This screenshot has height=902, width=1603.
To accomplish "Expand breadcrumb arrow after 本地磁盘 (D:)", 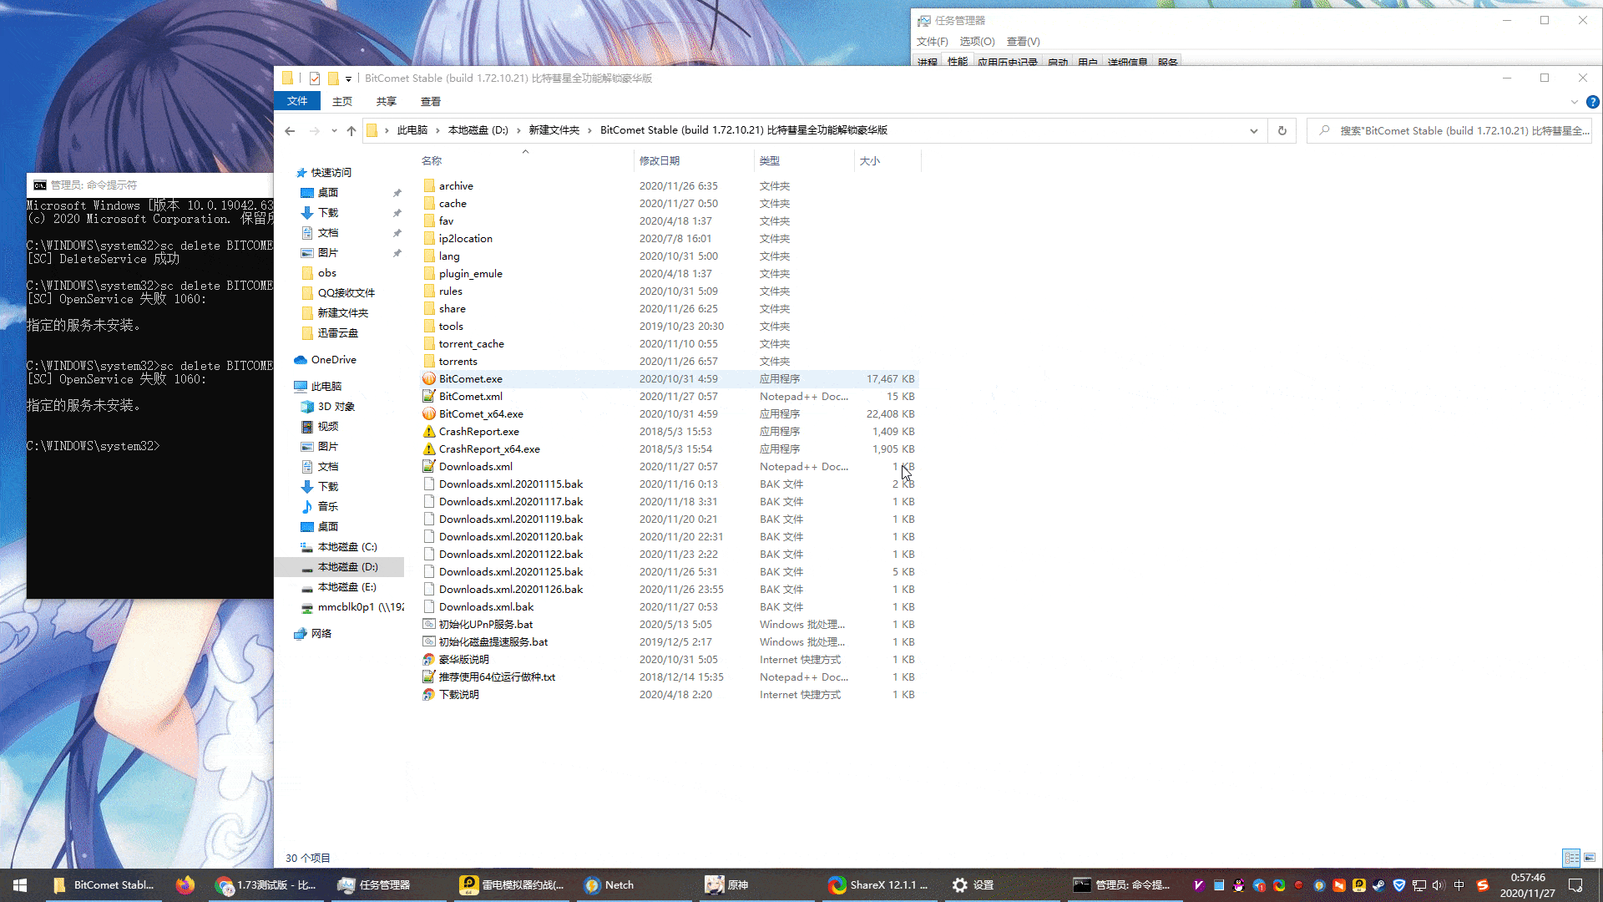I will (518, 130).
